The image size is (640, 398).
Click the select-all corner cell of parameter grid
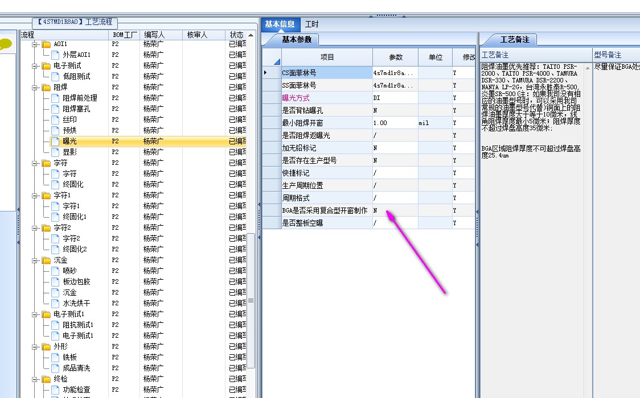(x=272, y=57)
